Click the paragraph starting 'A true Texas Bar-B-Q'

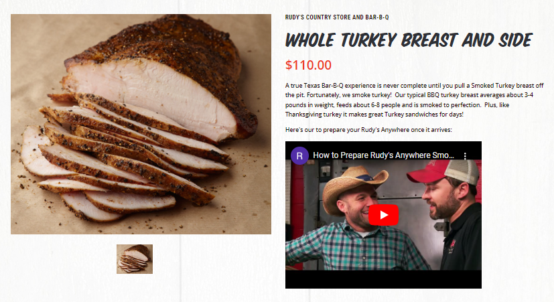click(x=415, y=100)
